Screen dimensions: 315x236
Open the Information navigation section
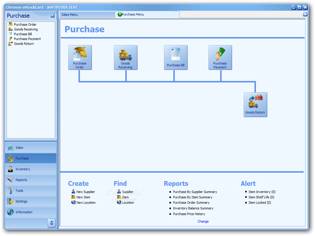coord(31,212)
